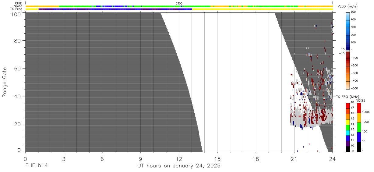Click the velocity colorbar label 300
374x172 pixels.
tap(354, 27)
